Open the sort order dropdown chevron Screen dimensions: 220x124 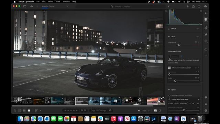[41, 111]
